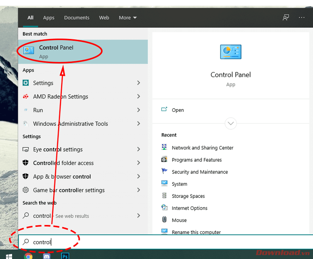Expand Controlled folder access result arrow

tap(139, 163)
